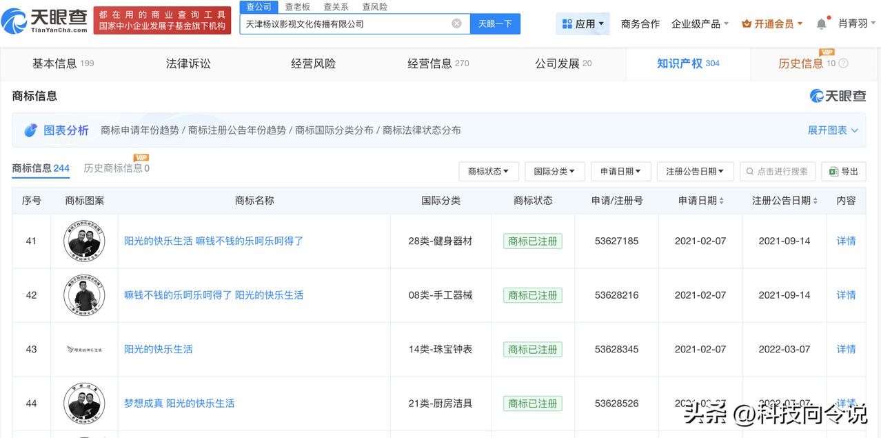881x438 pixels.
Task: Open the 基本信息 tab
Action: pos(63,63)
